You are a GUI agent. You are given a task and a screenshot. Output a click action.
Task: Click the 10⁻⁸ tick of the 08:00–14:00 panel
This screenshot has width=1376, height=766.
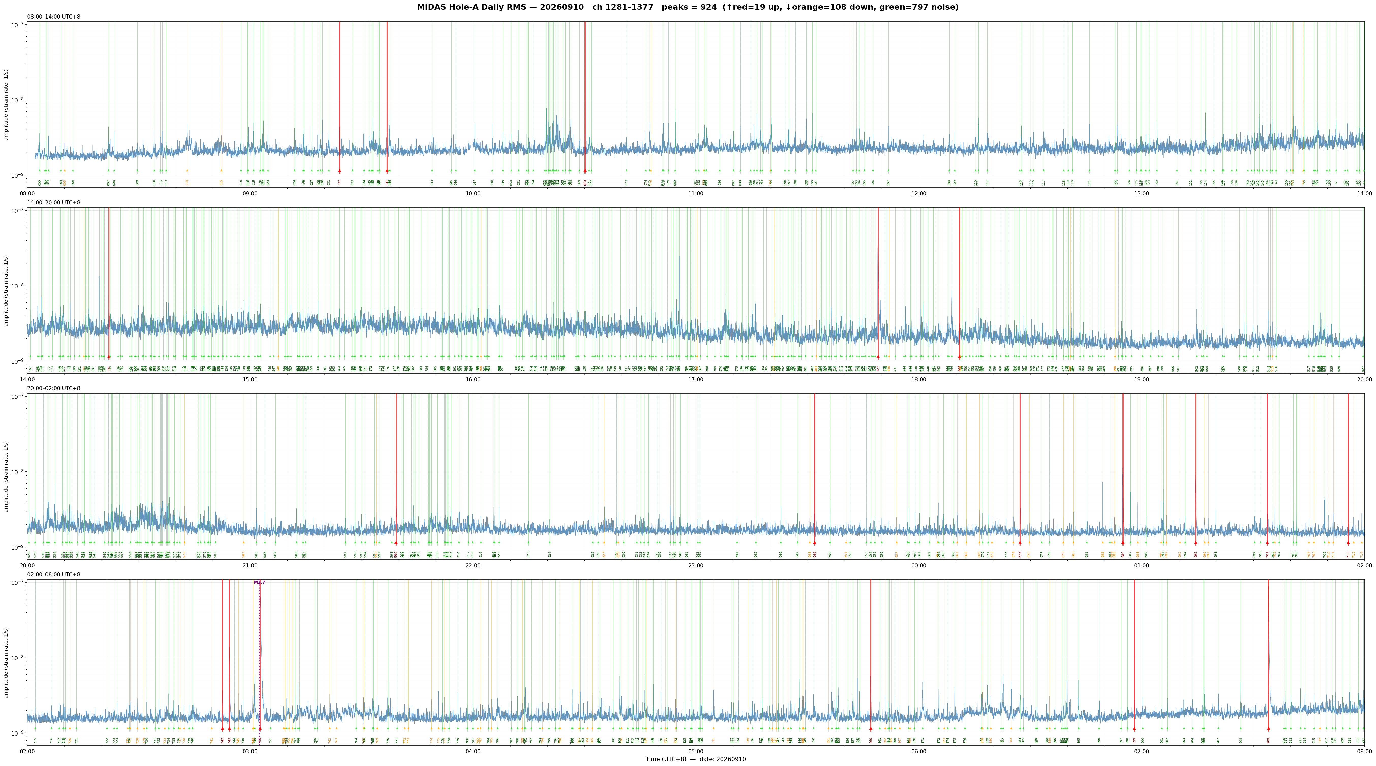18,100
